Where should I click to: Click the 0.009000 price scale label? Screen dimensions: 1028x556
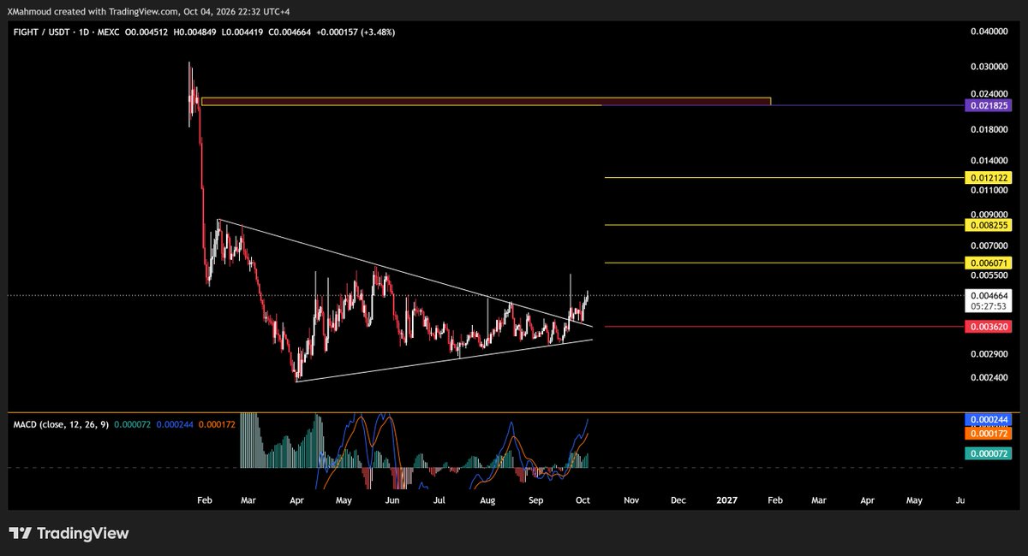988,214
